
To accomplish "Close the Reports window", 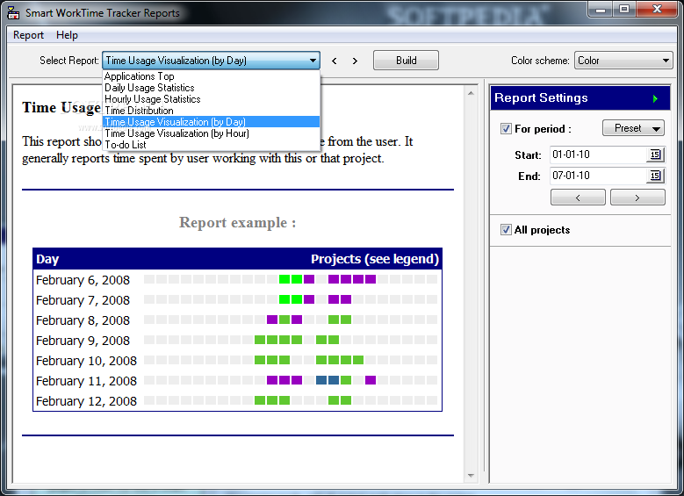I will pyautogui.click(x=657, y=9).
